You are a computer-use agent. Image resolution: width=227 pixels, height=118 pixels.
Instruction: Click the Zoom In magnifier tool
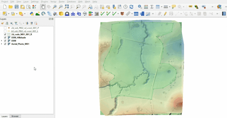click(x=55, y=6)
